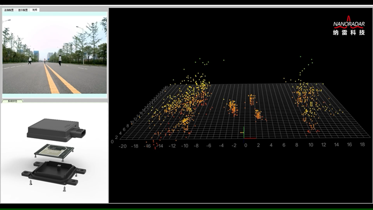Open the 连接配置 connection settings tab

coord(9,10)
